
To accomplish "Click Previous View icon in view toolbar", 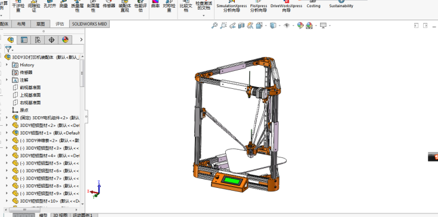I will click(x=232, y=26).
